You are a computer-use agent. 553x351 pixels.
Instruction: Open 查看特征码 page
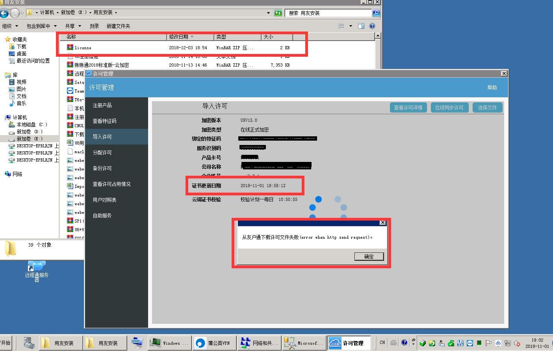pos(117,121)
